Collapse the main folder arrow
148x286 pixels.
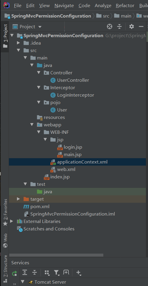(x=25, y=58)
